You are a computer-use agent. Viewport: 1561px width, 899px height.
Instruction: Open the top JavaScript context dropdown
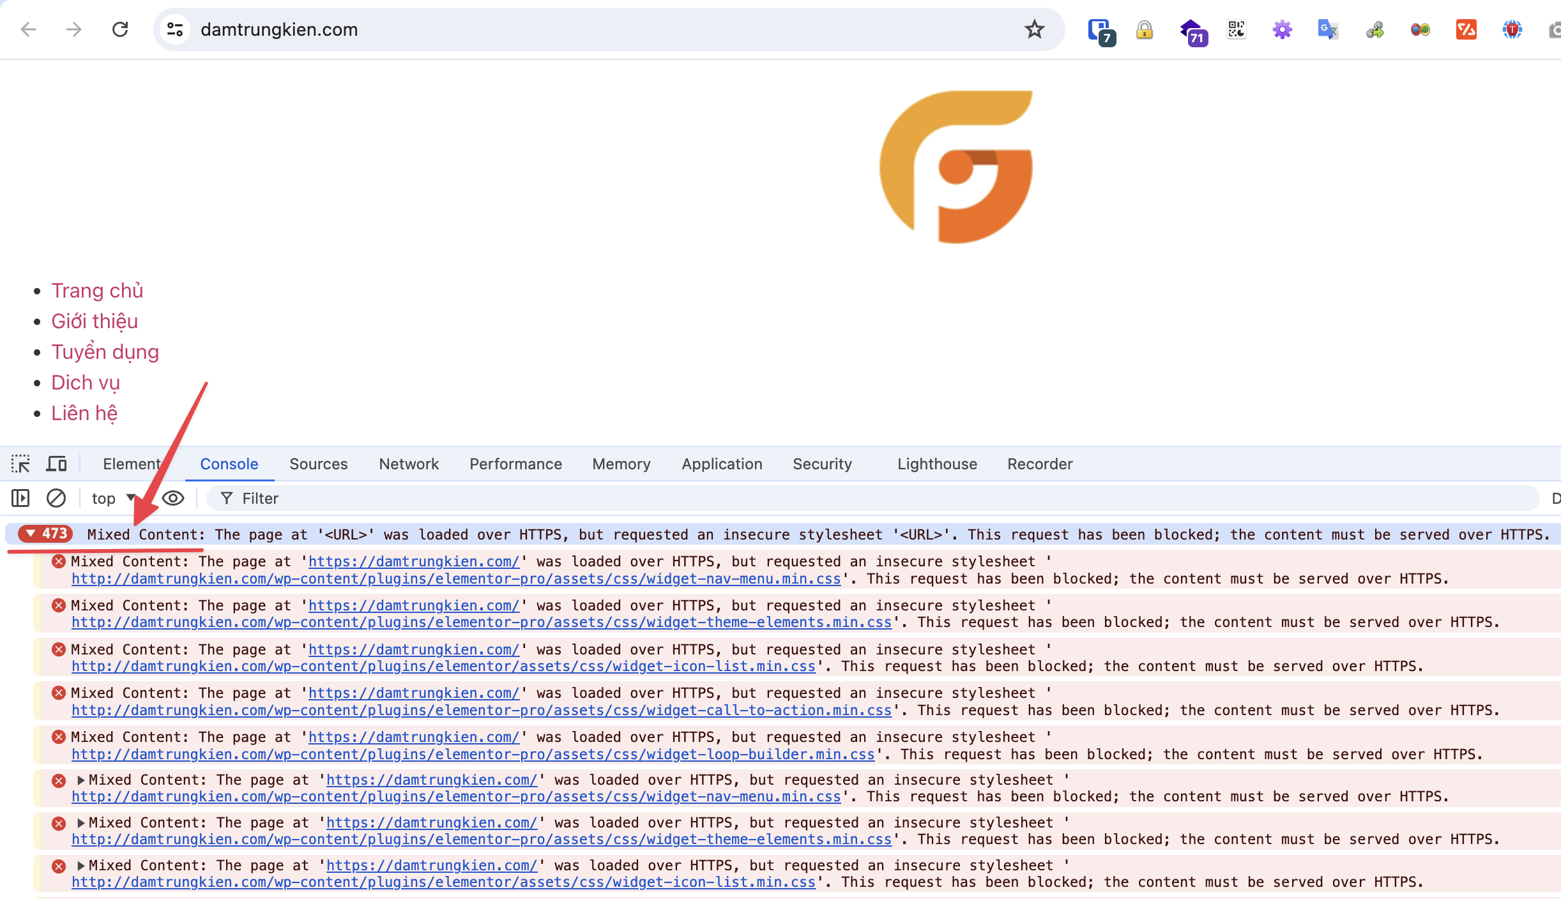click(114, 498)
